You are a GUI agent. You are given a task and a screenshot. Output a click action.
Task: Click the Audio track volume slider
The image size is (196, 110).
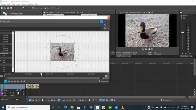pyautogui.click(x=18, y=93)
